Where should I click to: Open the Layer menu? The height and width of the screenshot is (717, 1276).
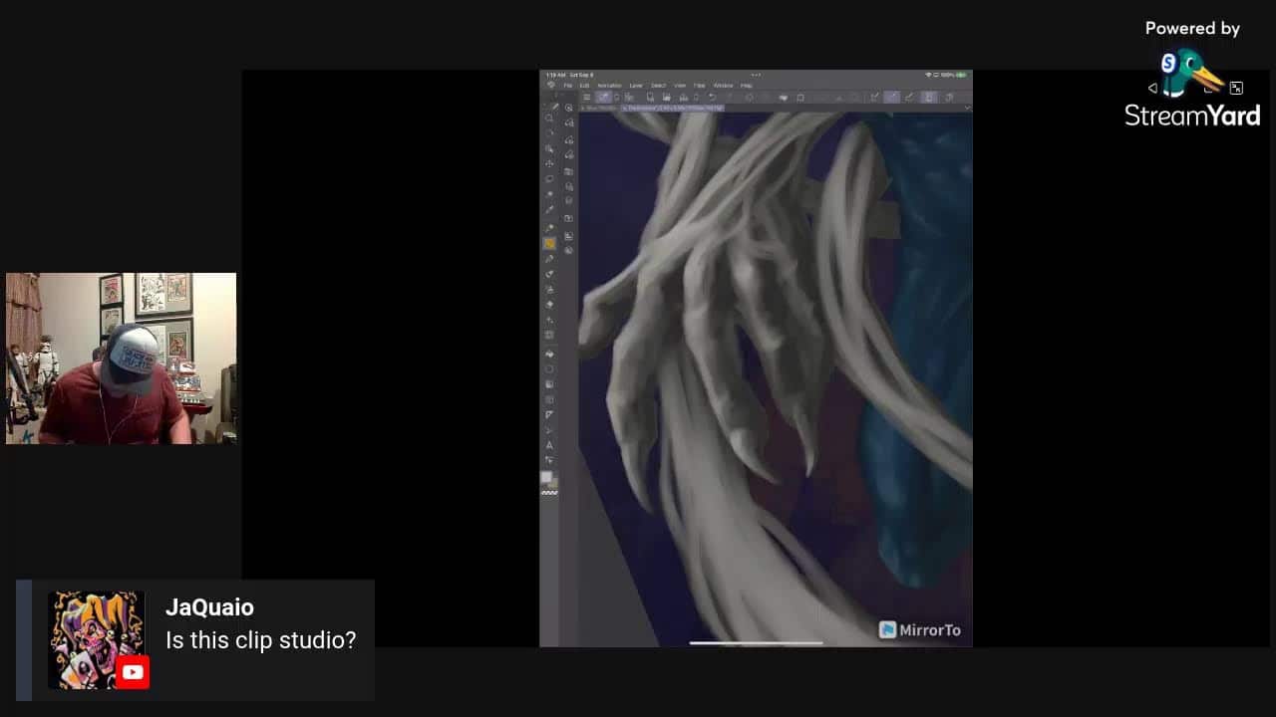[636, 86]
